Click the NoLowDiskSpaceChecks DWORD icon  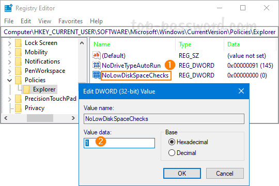click(x=97, y=75)
